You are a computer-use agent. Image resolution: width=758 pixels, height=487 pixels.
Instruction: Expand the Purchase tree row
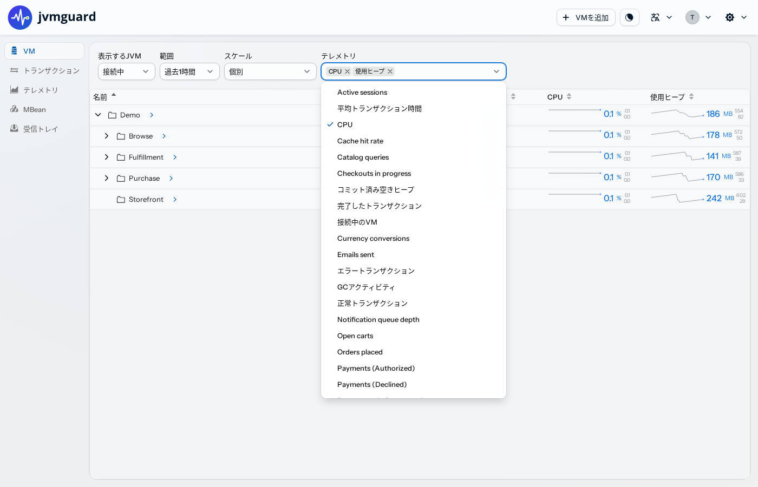[107, 178]
